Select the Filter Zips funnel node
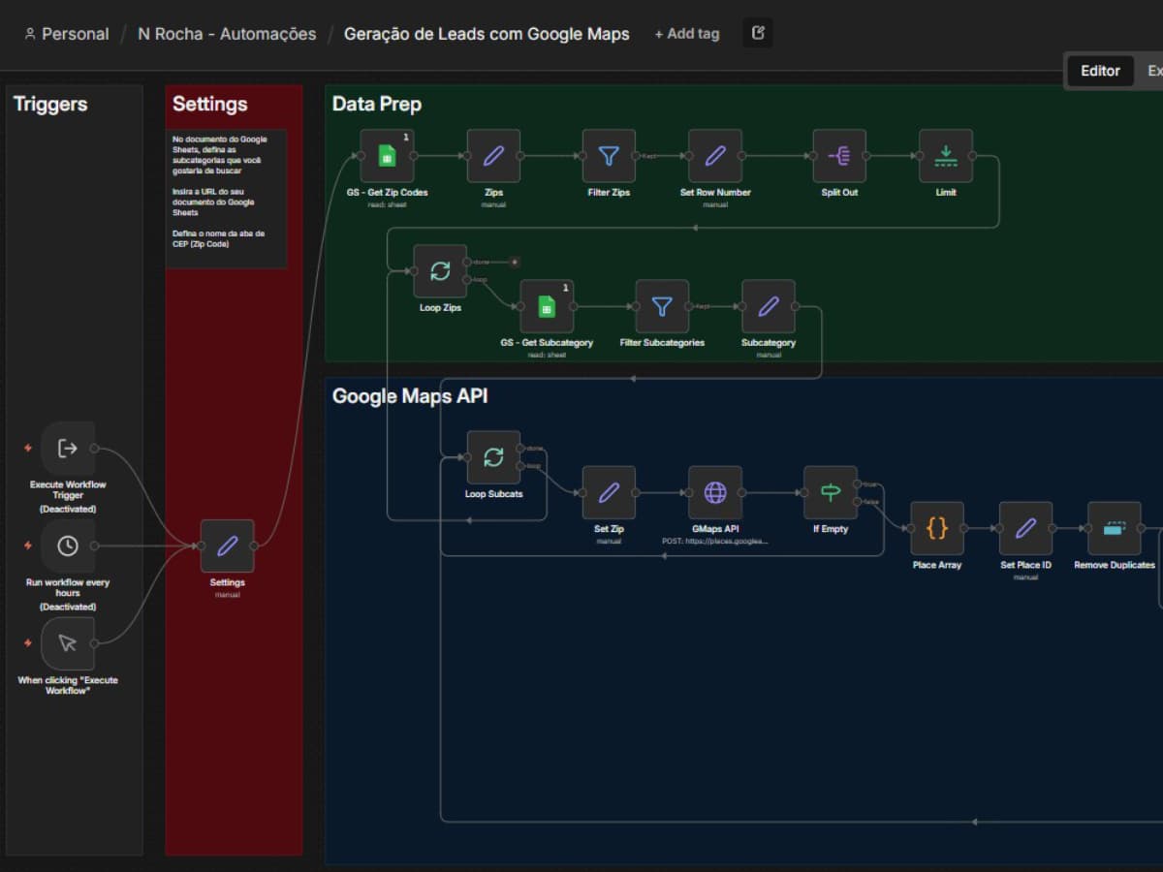Image resolution: width=1163 pixels, height=872 pixels. point(609,156)
